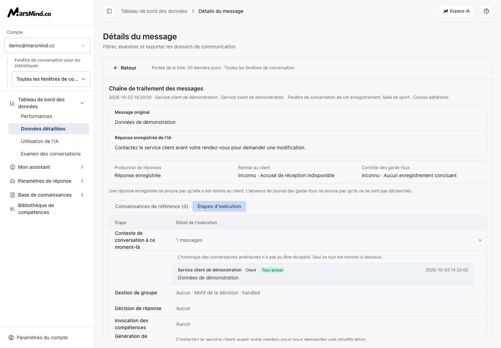
Task: Click the Paramètres du compte user icon
Action: (x=11, y=338)
